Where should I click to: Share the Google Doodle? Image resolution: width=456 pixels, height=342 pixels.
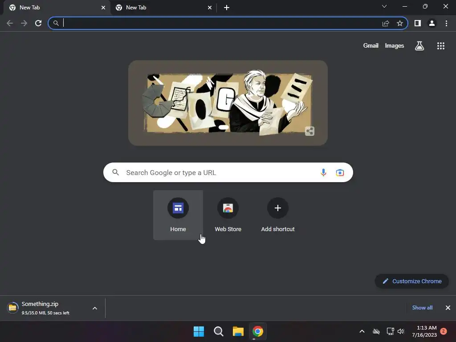(x=310, y=131)
